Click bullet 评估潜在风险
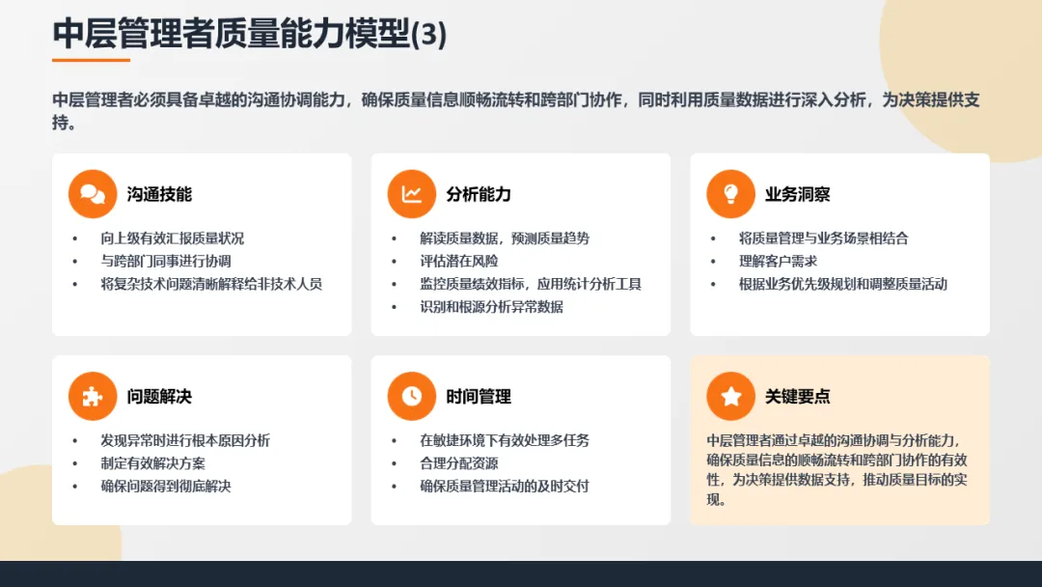The width and height of the screenshot is (1042, 587). [458, 262]
